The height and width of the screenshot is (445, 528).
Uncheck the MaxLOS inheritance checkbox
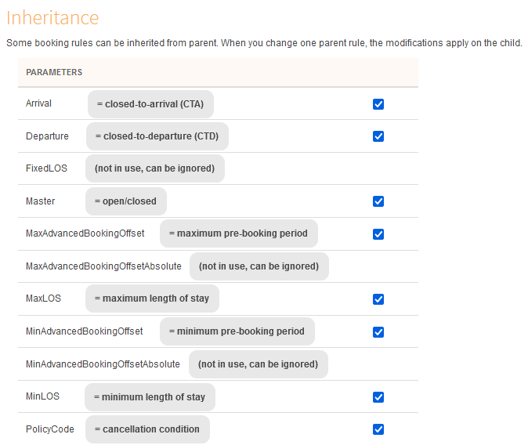pos(378,299)
